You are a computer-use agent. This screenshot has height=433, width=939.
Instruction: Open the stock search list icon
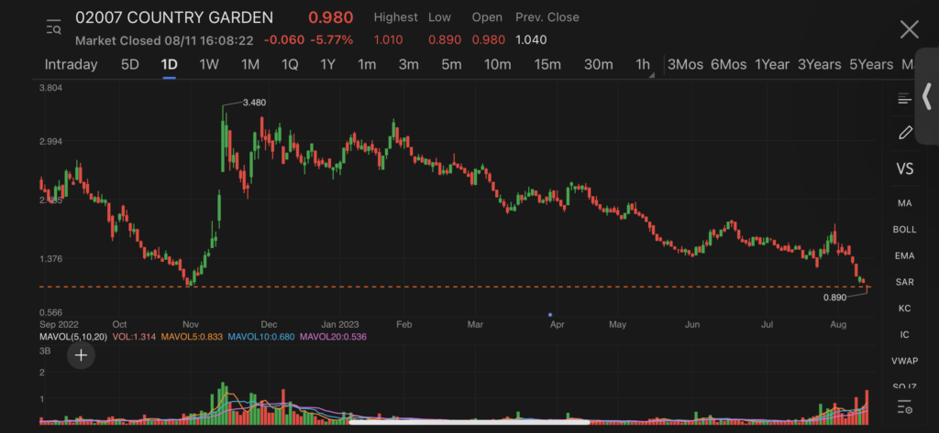click(x=54, y=27)
